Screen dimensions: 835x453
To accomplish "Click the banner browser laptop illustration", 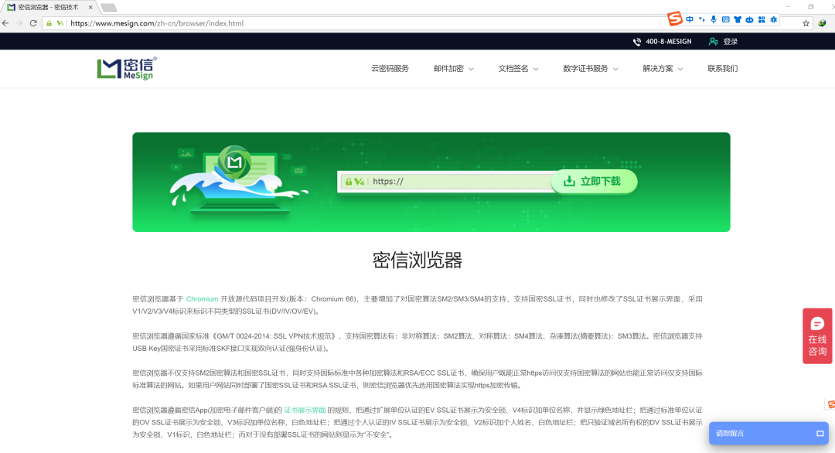I will click(x=240, y=181).
